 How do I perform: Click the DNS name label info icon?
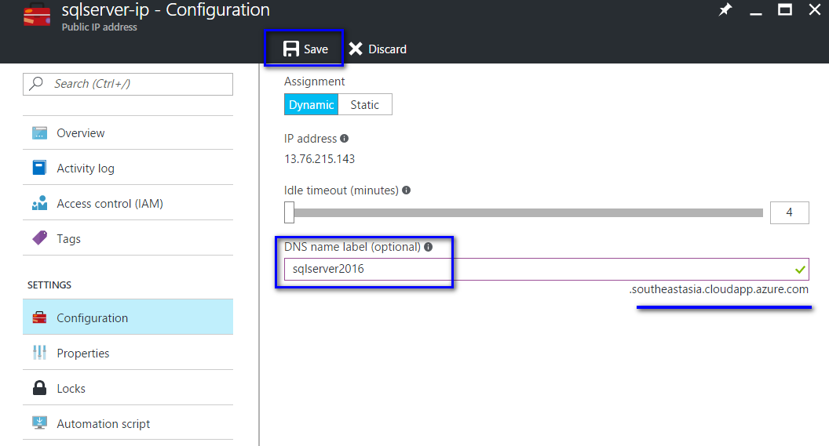coord(429,246)
